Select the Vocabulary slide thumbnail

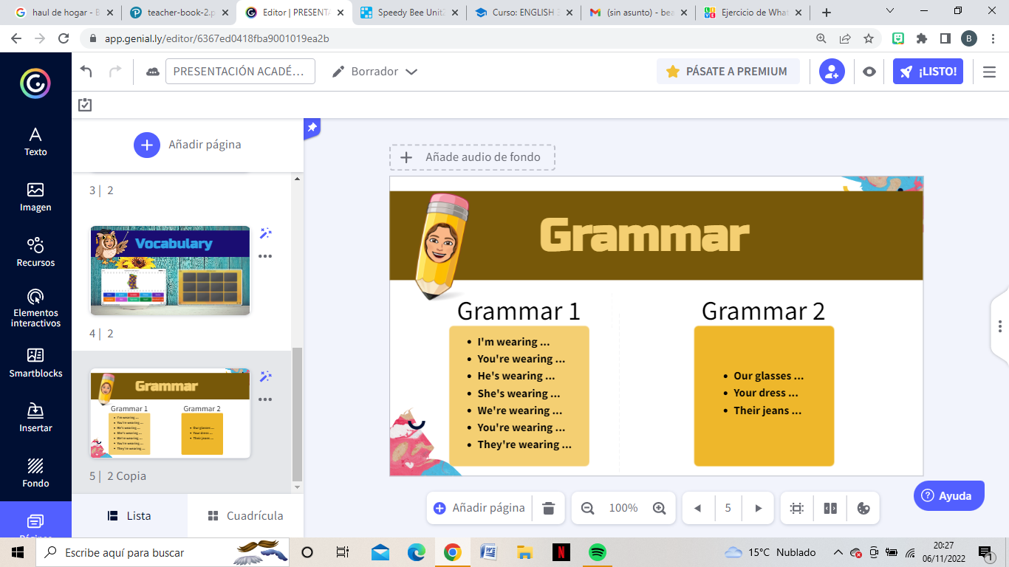pos(170,270)
